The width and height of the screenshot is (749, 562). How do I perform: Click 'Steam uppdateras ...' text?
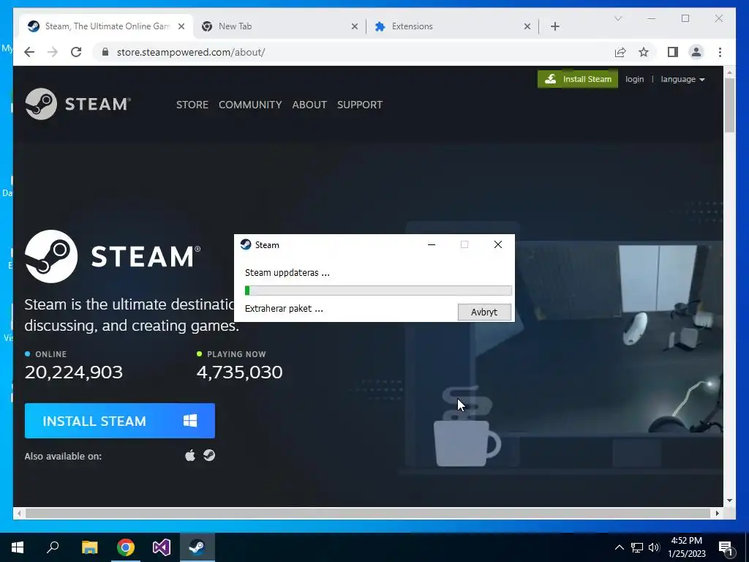[x=287, y=273]
